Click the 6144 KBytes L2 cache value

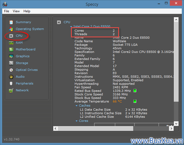click(135, 117)
